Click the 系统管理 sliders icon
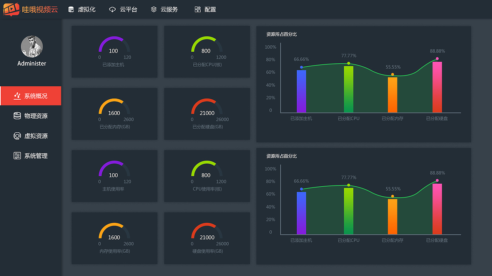The height and width of the screenshot is (276, 492). tap(17, 156)
